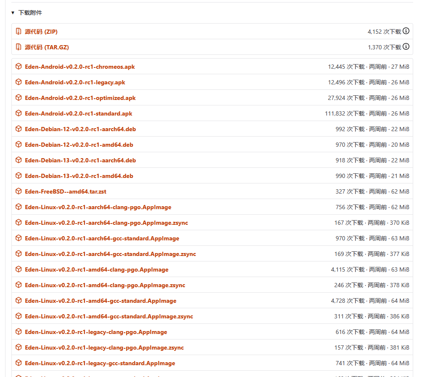Viewport: 425px width, 377px height.
Task: Collapse the 下载附件 section
Action: 14,13
